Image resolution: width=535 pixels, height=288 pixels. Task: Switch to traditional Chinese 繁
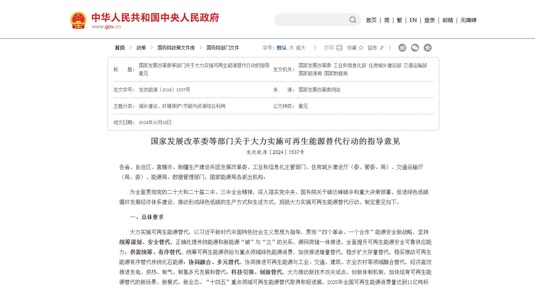tap(399, 20)
